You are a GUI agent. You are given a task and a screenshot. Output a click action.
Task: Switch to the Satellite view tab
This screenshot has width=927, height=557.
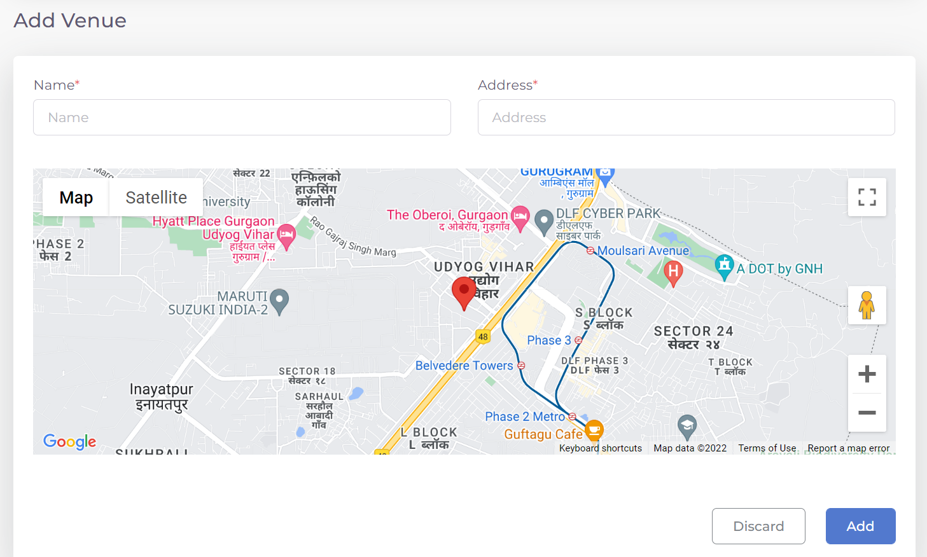(156, 197)
